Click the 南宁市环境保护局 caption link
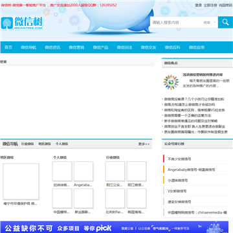 tap(20, 203)
